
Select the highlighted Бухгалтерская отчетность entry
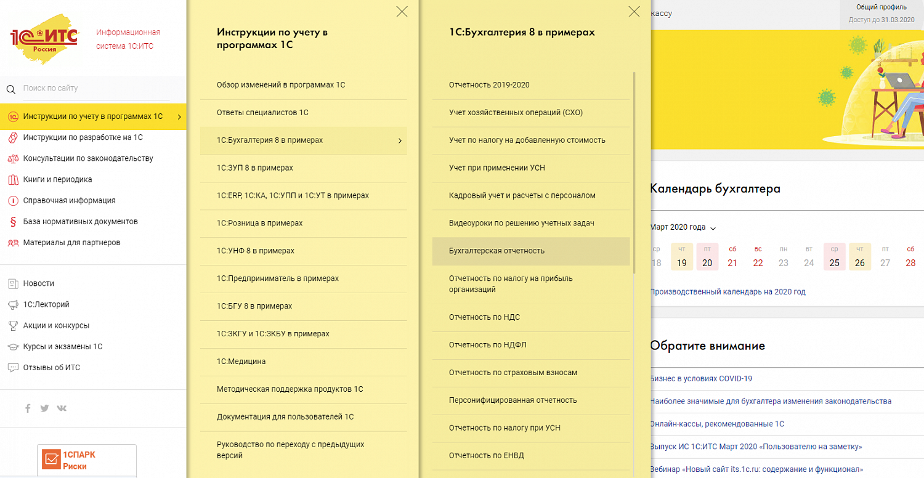point(531,251)
